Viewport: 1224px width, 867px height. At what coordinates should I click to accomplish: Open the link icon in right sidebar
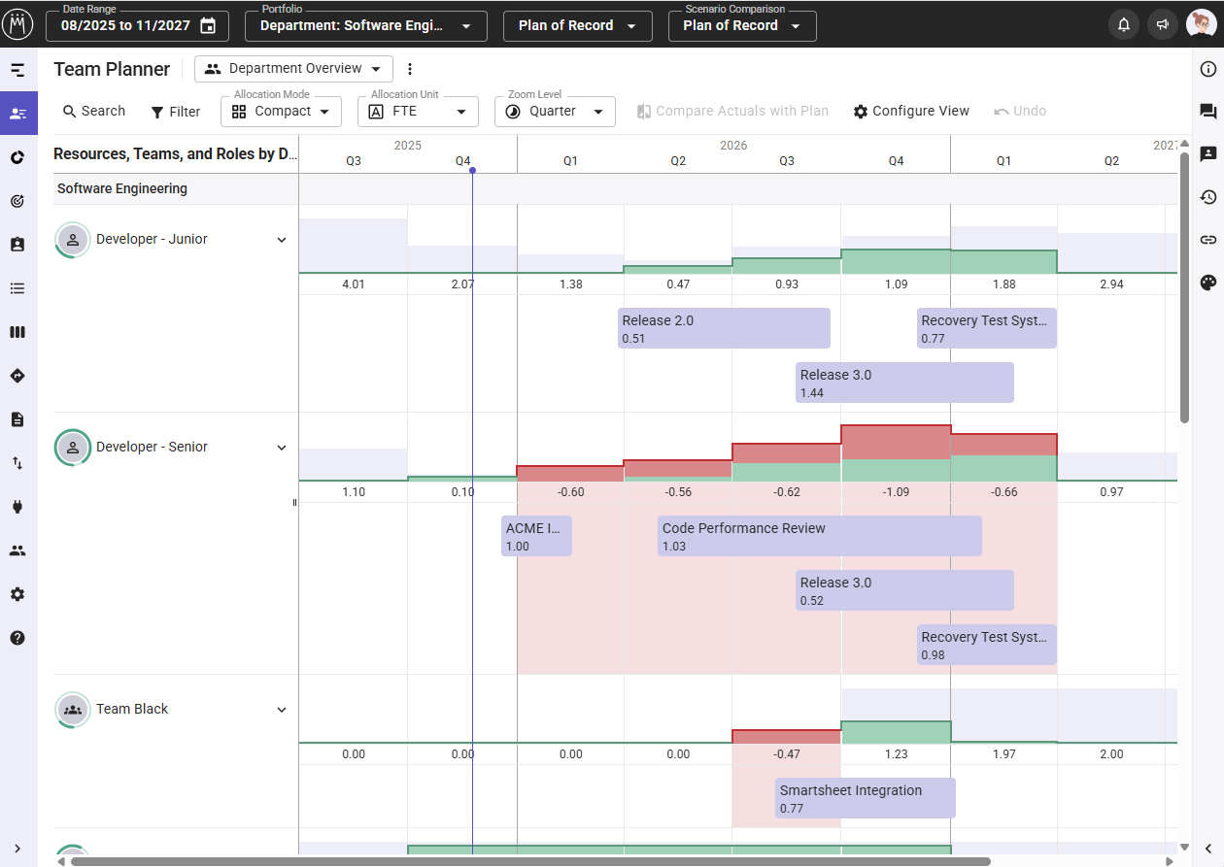tap(1207, 240)
